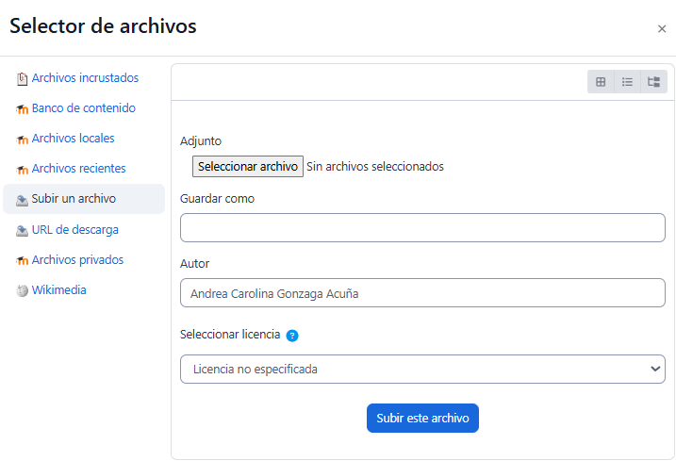Open the Archivos privados repository

77,260
